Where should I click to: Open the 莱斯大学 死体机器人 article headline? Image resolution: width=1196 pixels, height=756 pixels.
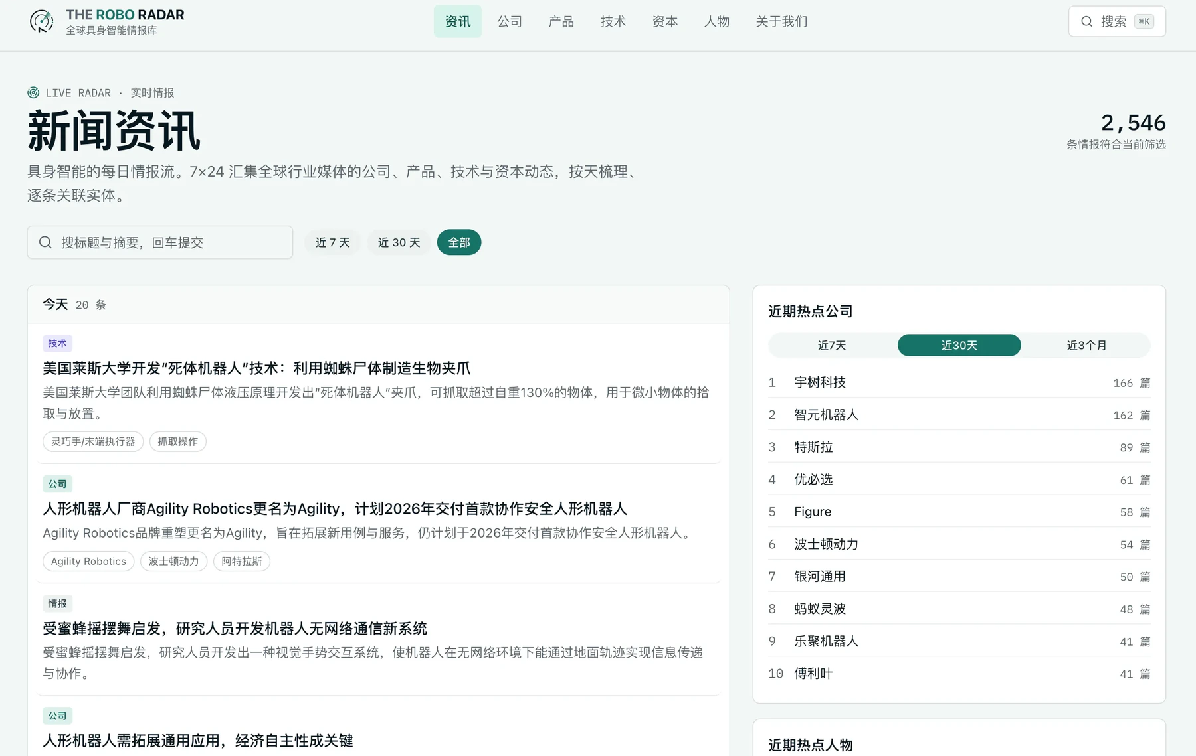(x=256, y=368)
